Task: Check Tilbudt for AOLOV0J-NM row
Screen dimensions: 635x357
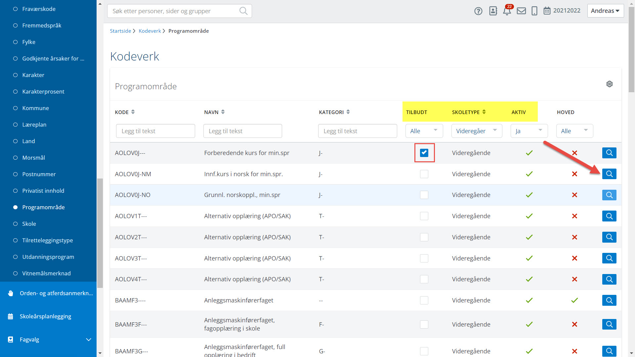Action: [x=424, y=174]
